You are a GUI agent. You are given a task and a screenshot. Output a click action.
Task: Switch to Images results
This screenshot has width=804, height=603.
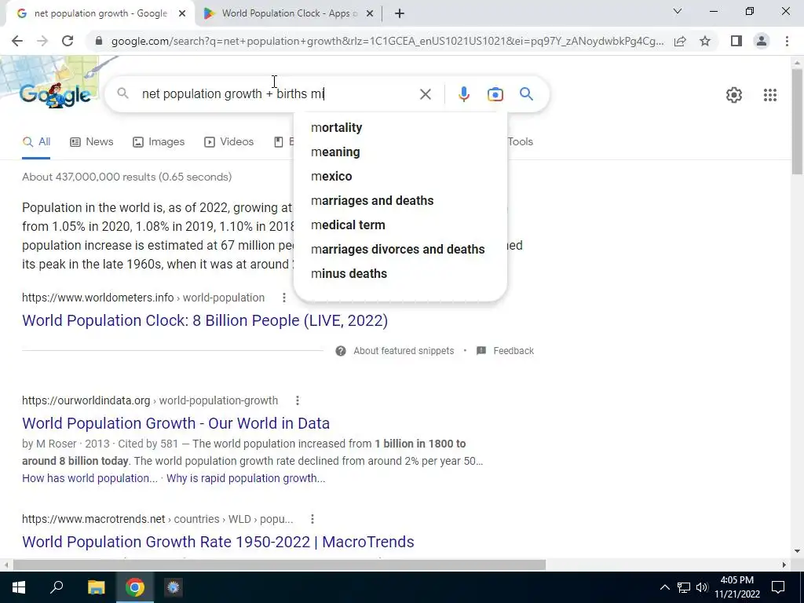[158, 142]
